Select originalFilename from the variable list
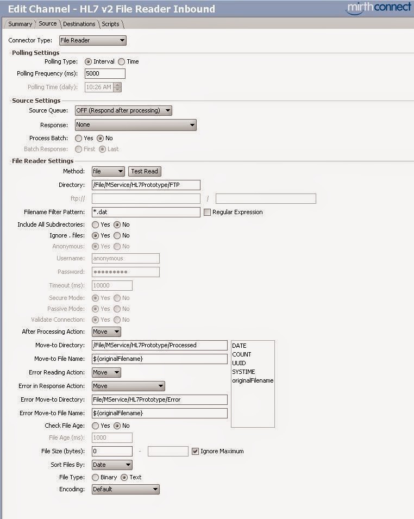 pyautogui.click(x=253, y=380)
